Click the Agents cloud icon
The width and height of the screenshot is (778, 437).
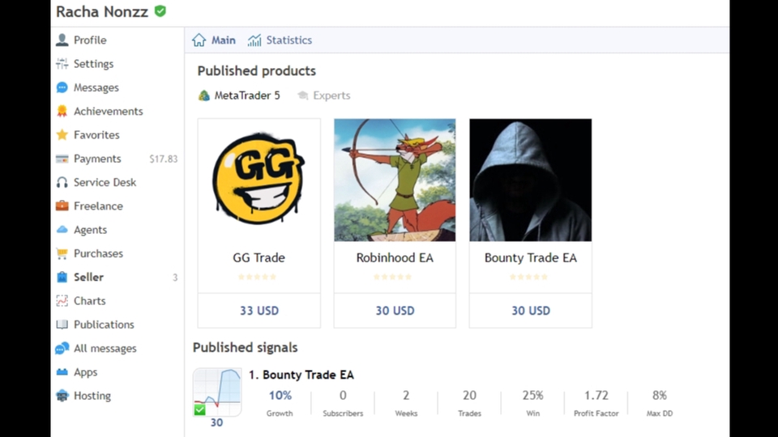pos(62,229)
